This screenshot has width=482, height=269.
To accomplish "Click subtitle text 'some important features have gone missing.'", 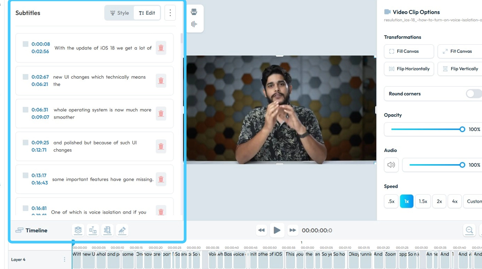I will click(x=103, y=179).
